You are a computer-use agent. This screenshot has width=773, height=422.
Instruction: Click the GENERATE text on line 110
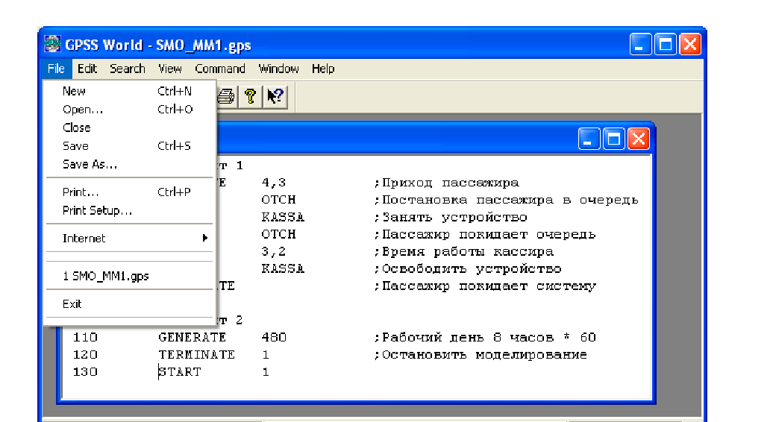click(x=193, y=337)
